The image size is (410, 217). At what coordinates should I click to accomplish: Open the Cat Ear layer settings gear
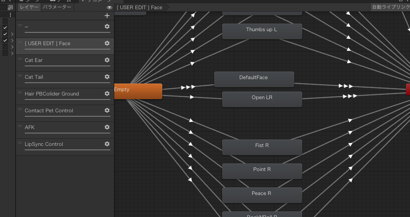[x=107, y=60]
